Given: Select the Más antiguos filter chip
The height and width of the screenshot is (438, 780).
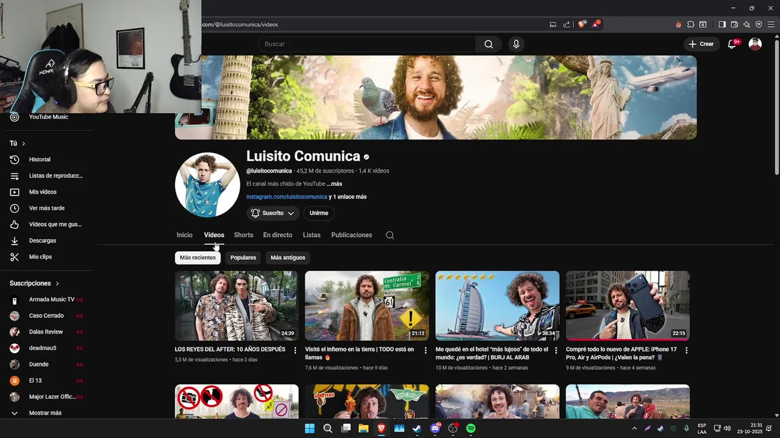Looking at the screenshot, I should [288, 257].
